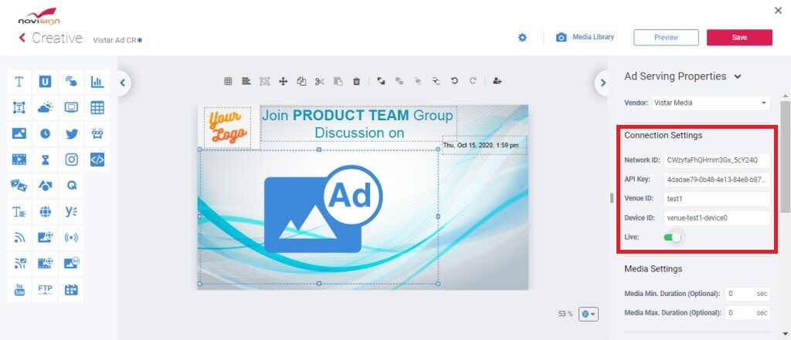Screen dimensions: 791x340
Task: Delete selection with trash icon
Action: [x=356, y=81]
